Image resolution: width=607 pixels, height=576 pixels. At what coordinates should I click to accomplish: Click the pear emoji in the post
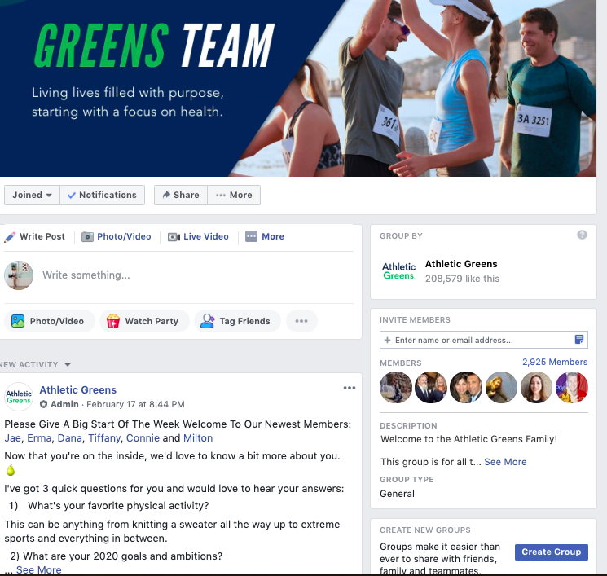click(x=11, y=470)
